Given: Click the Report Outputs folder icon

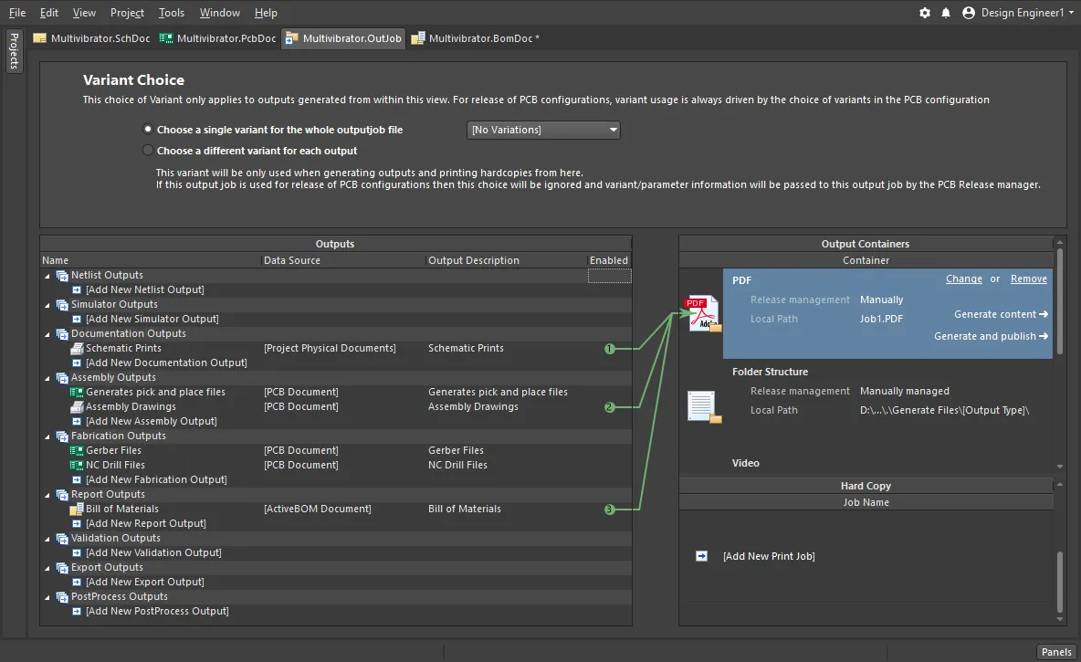Looking at the screenshot, I should [62, 494].
